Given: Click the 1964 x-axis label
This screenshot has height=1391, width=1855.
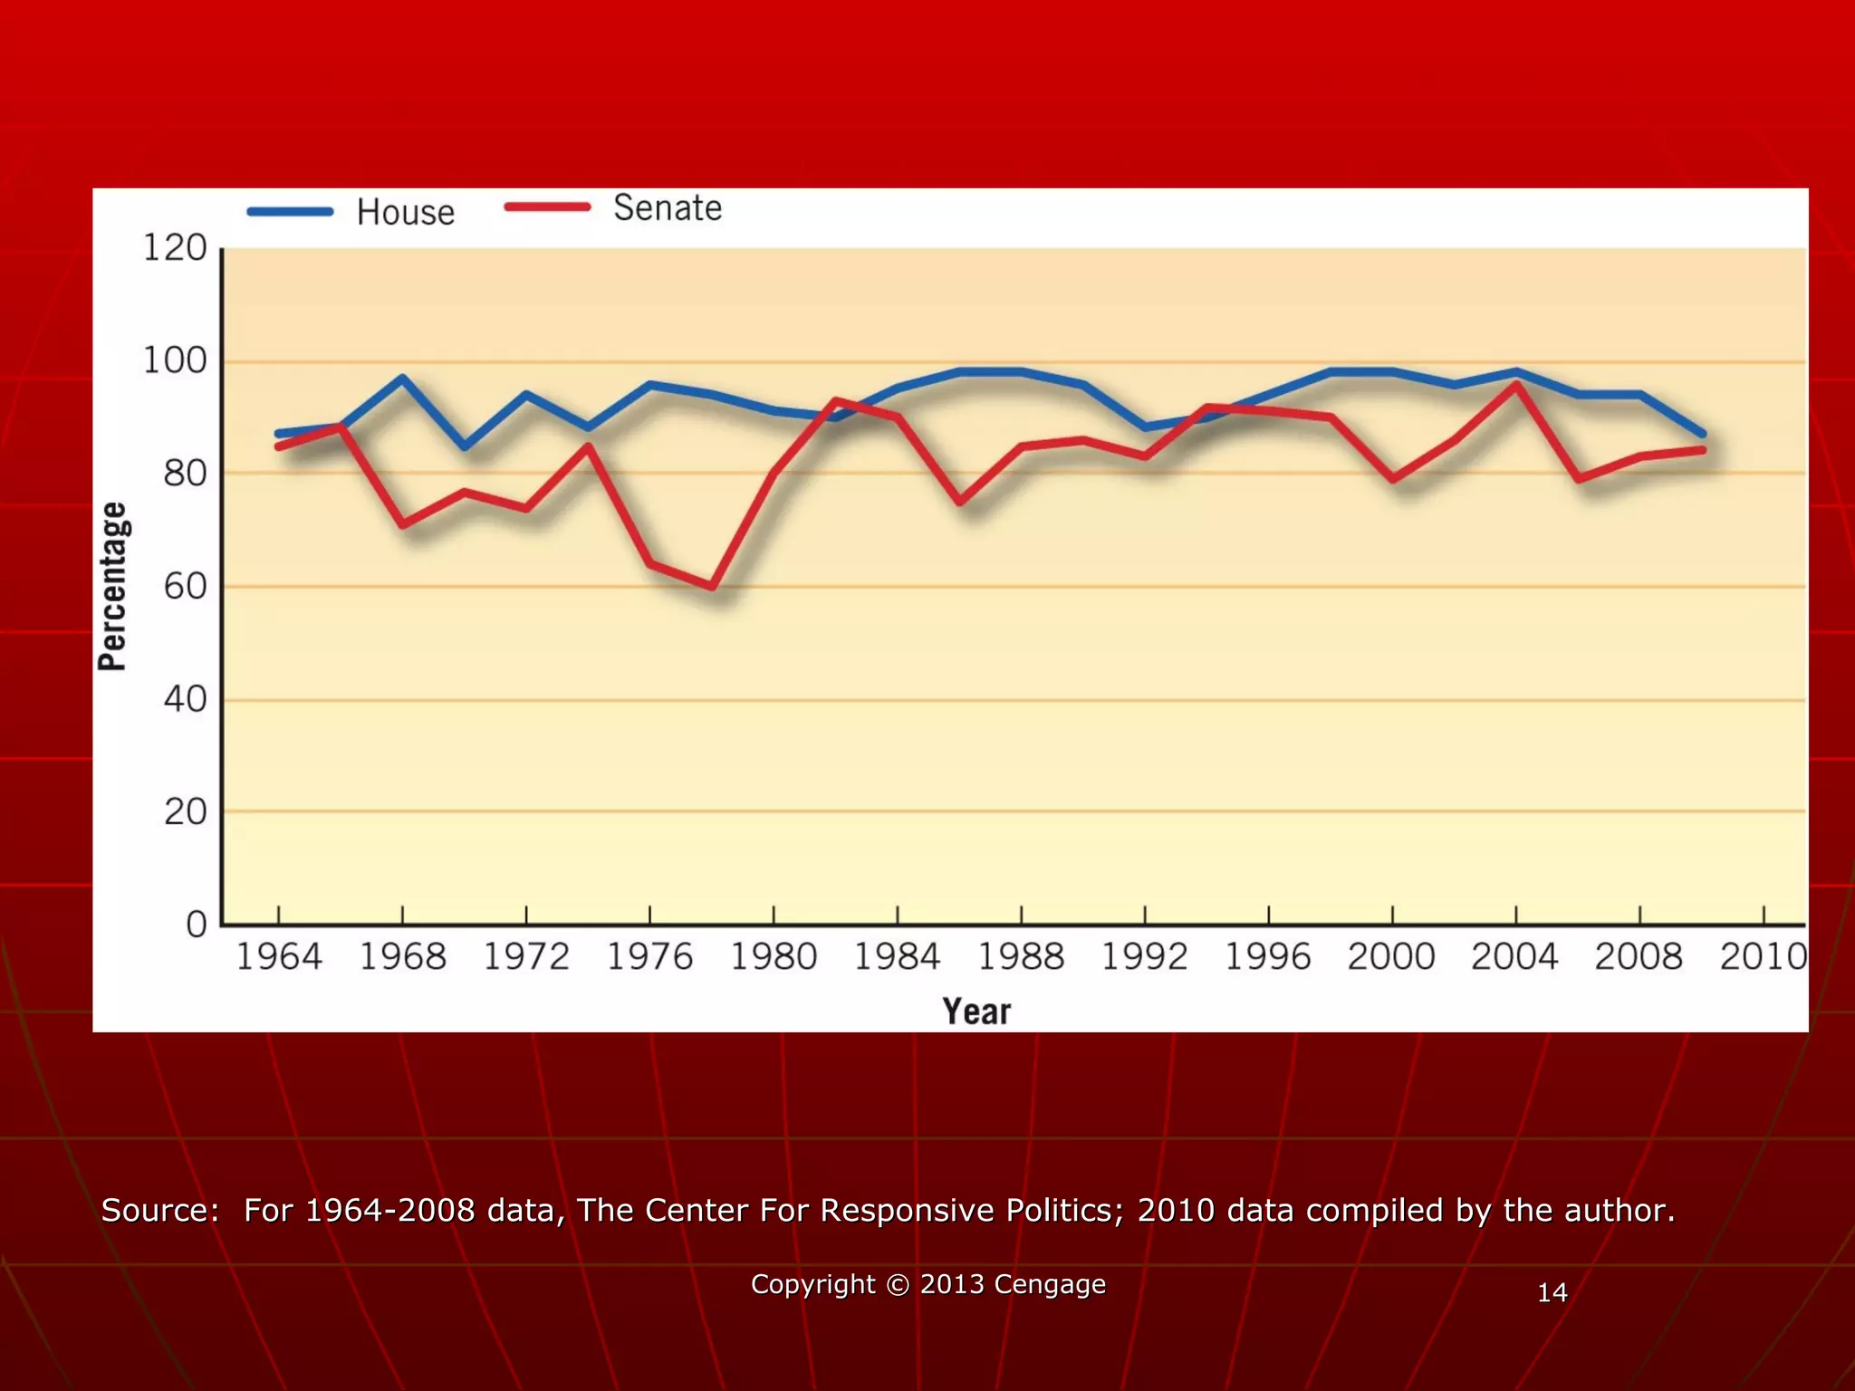Looking at the screenshot, I should (278, 956).
